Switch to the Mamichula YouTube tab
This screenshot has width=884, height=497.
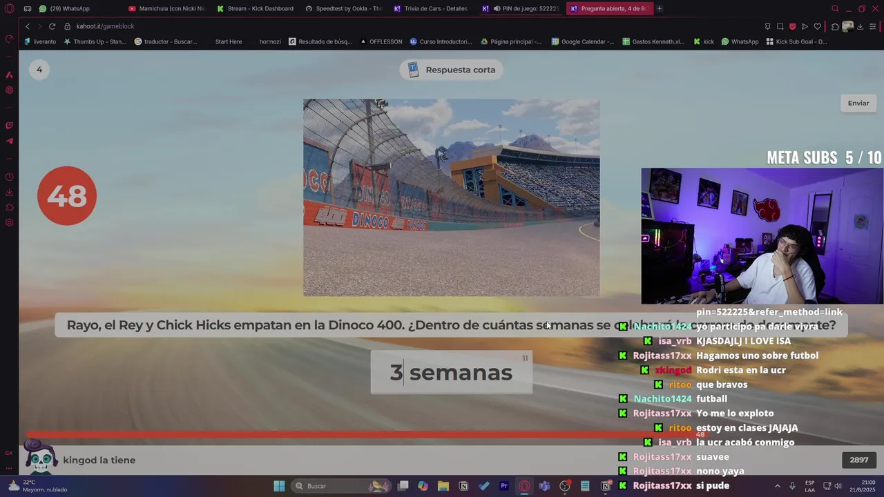[167, 9]
